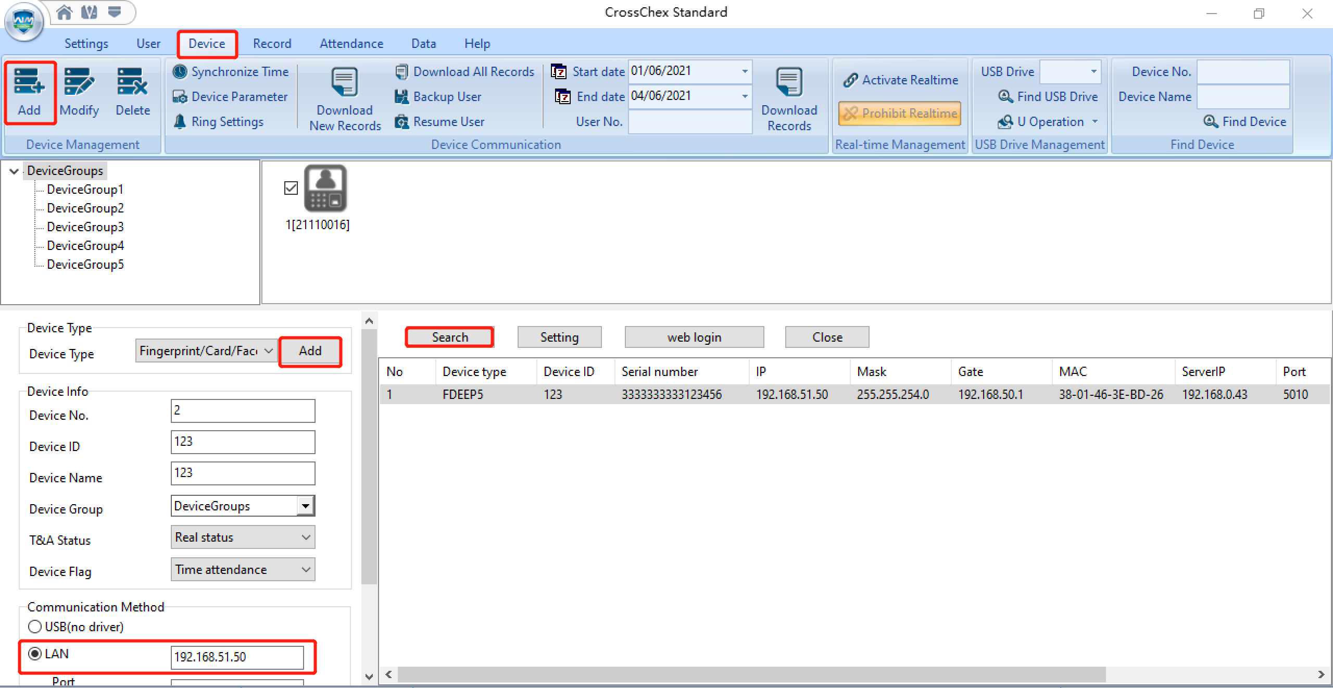
Task: Open the Attendance menu tab
Action: coord(351,44)
